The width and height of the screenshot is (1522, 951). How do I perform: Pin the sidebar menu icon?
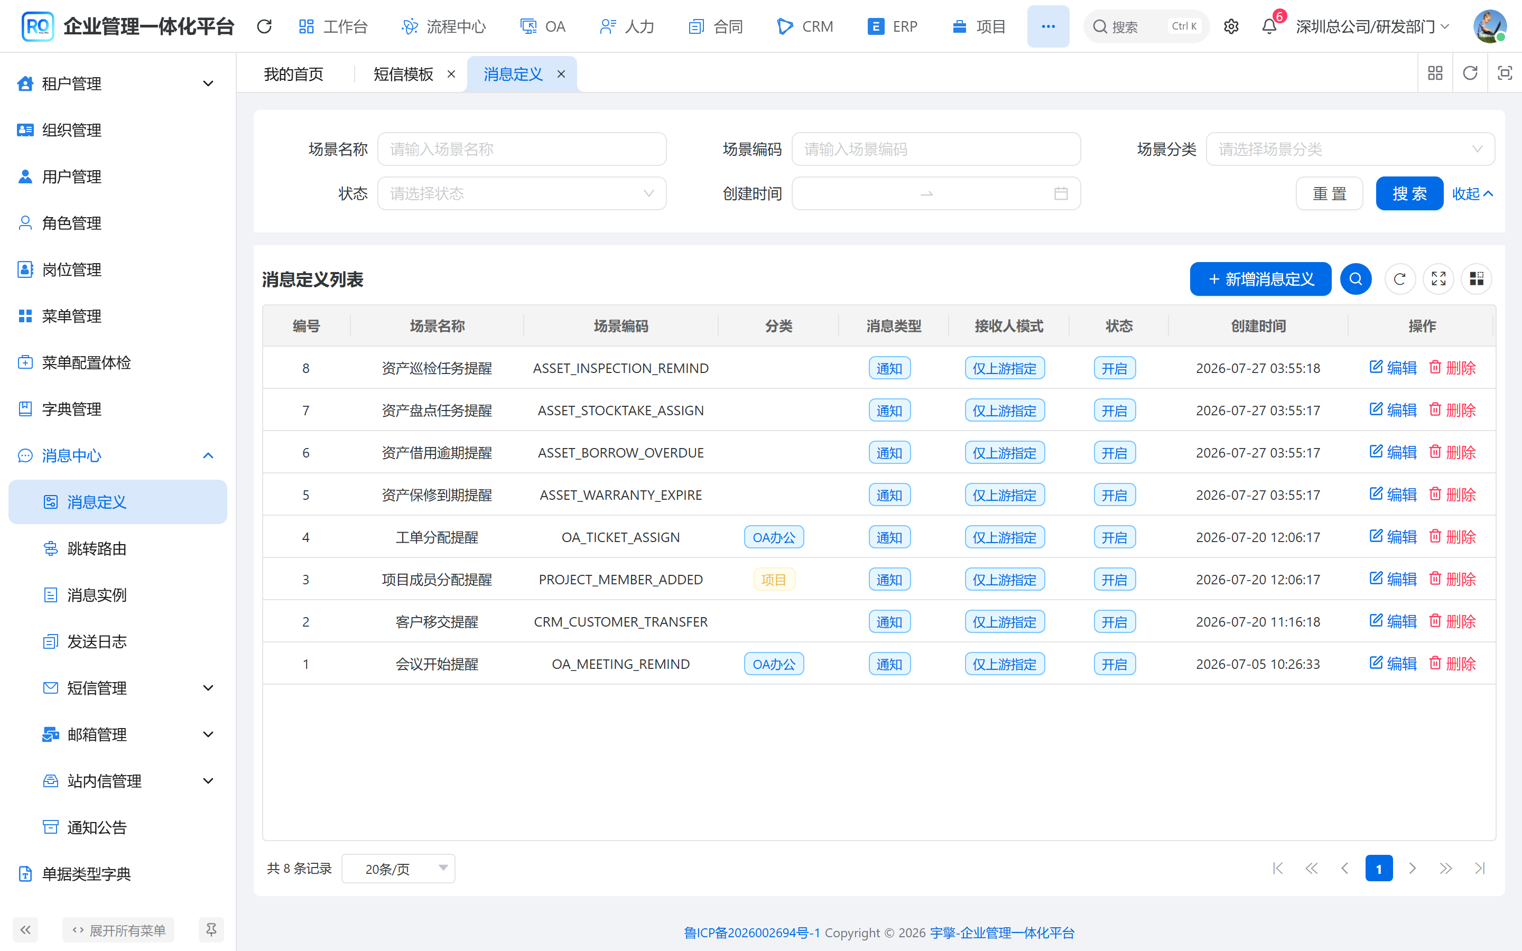[211, 930]
